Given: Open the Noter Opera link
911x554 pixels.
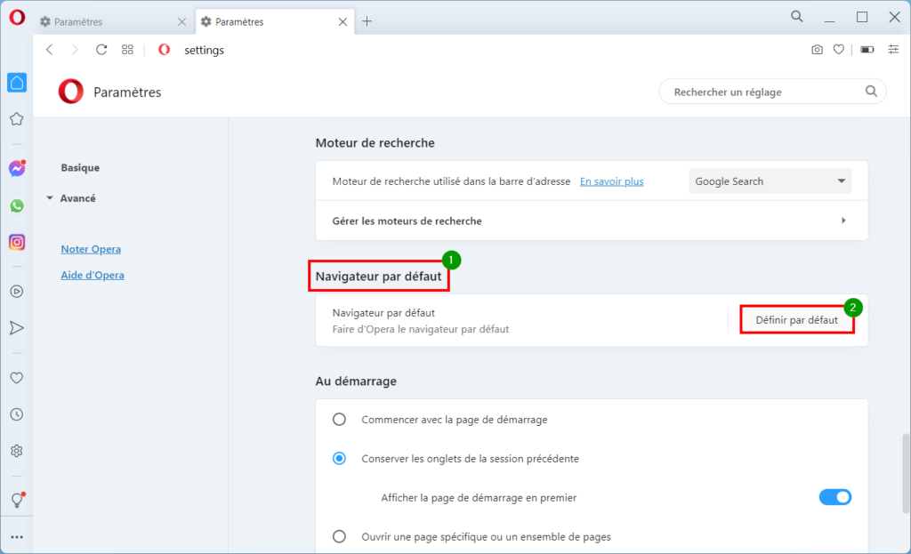Looking at the screenshot, I should point(91,249).
